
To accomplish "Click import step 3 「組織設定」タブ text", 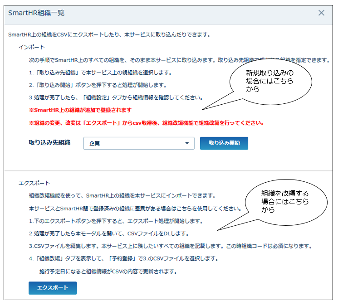I will [x=116, y=97].
